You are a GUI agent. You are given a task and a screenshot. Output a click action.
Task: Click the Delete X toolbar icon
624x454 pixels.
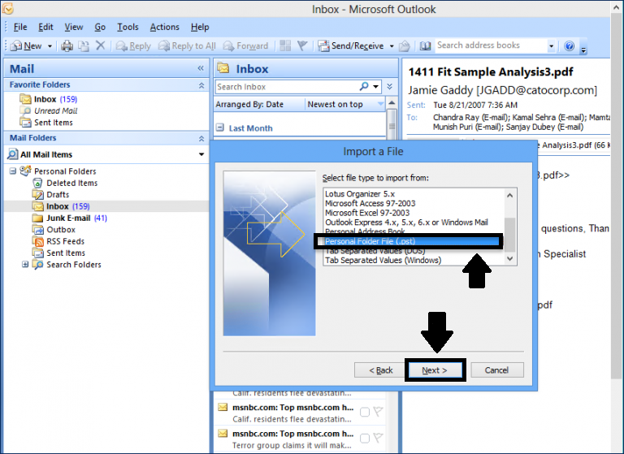(100, 45)
